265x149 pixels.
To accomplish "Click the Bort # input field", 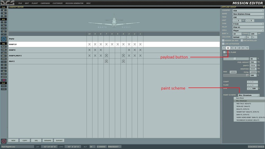I will click(x=237, y=34).
